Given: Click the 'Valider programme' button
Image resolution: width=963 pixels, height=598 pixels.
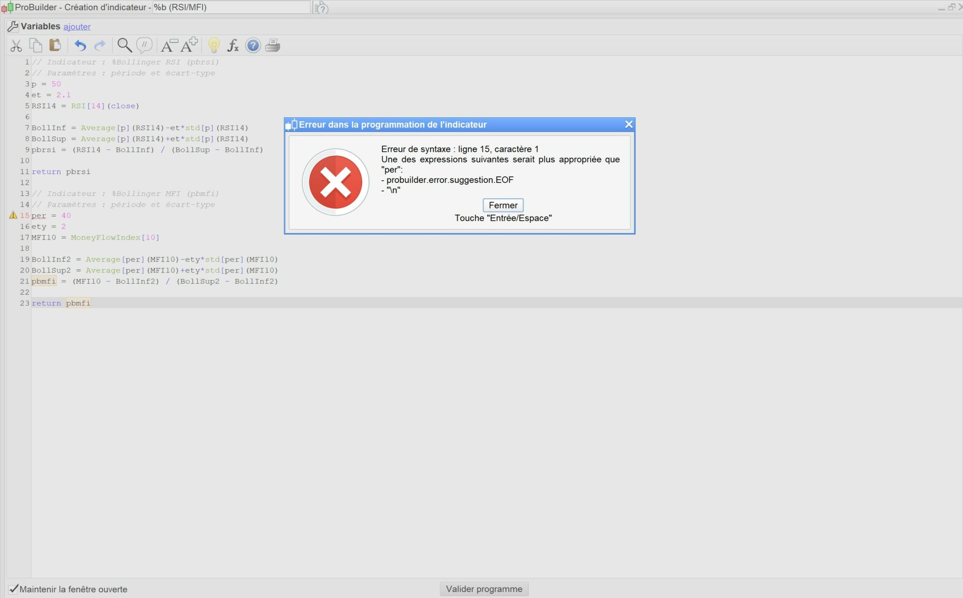Looking at the screenshot, I should (484, 589).
